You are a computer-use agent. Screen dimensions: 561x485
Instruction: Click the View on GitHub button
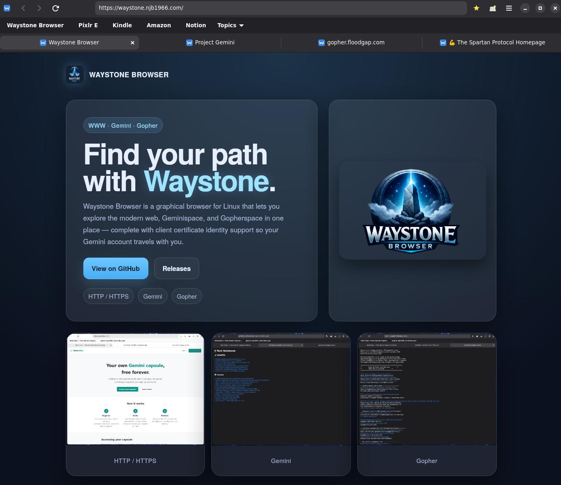point(116,269)
